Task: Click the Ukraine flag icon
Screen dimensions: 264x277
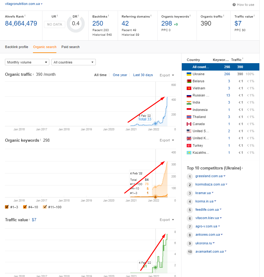Action: [189, 74]
